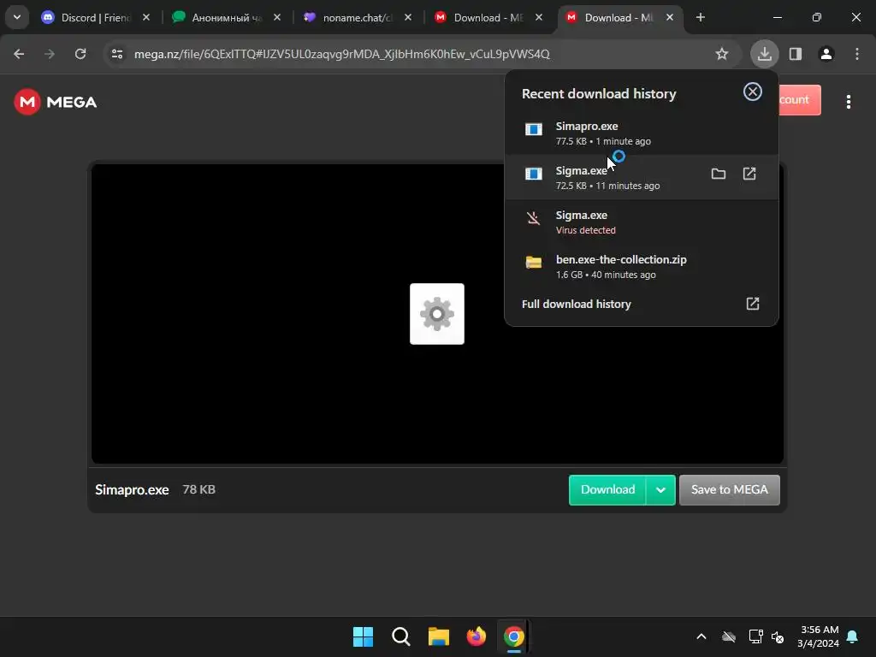
Task: Click the file preview gear thumbnail
Action: (x=437, y=314)
